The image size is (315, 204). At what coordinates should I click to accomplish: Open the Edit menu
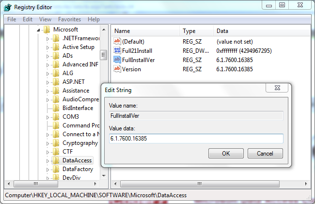pos(28,19)
